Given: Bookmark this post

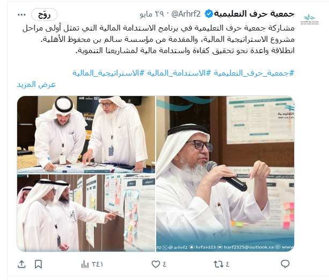Looking at the screenshot, I should tap(38, 264).
